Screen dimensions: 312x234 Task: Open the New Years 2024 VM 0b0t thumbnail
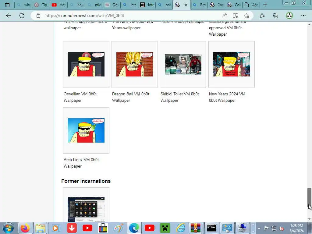click(232, 64)
